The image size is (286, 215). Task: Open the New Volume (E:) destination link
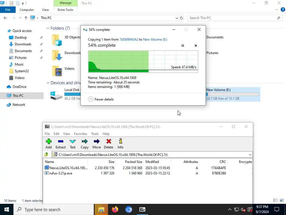tap(155, 39)
